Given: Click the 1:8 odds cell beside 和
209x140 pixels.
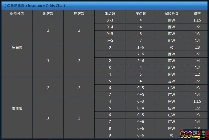Looking at the screenshot, I should (x=197, y=47).
